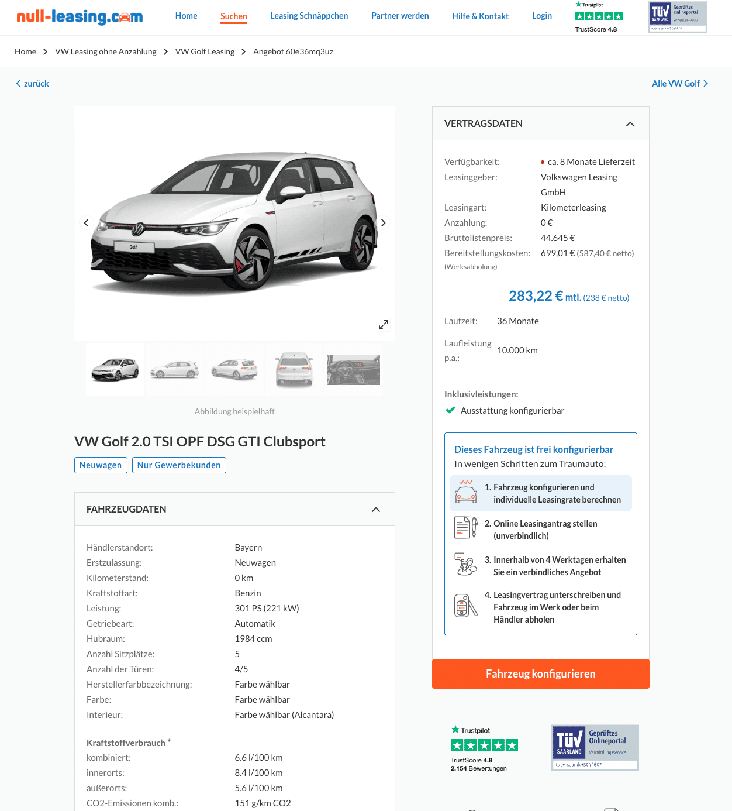Click the Farbe wählbar (Alcantara) value
This screenshot has height=811, width=732.
pos(284,715)
